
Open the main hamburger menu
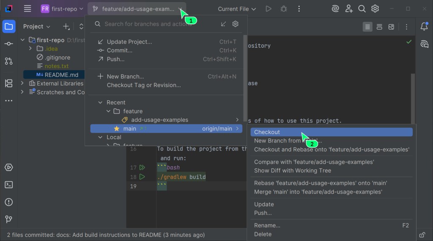click(27, 9)
